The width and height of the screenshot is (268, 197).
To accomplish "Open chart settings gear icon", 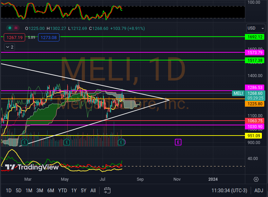I will [x=256, y=179].
